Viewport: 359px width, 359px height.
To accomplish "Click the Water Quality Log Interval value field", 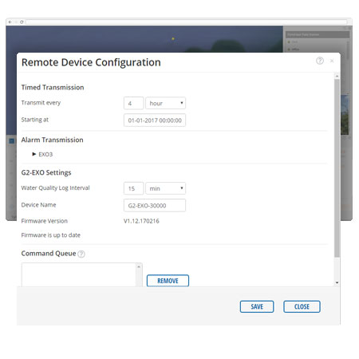I will (133, 188).
